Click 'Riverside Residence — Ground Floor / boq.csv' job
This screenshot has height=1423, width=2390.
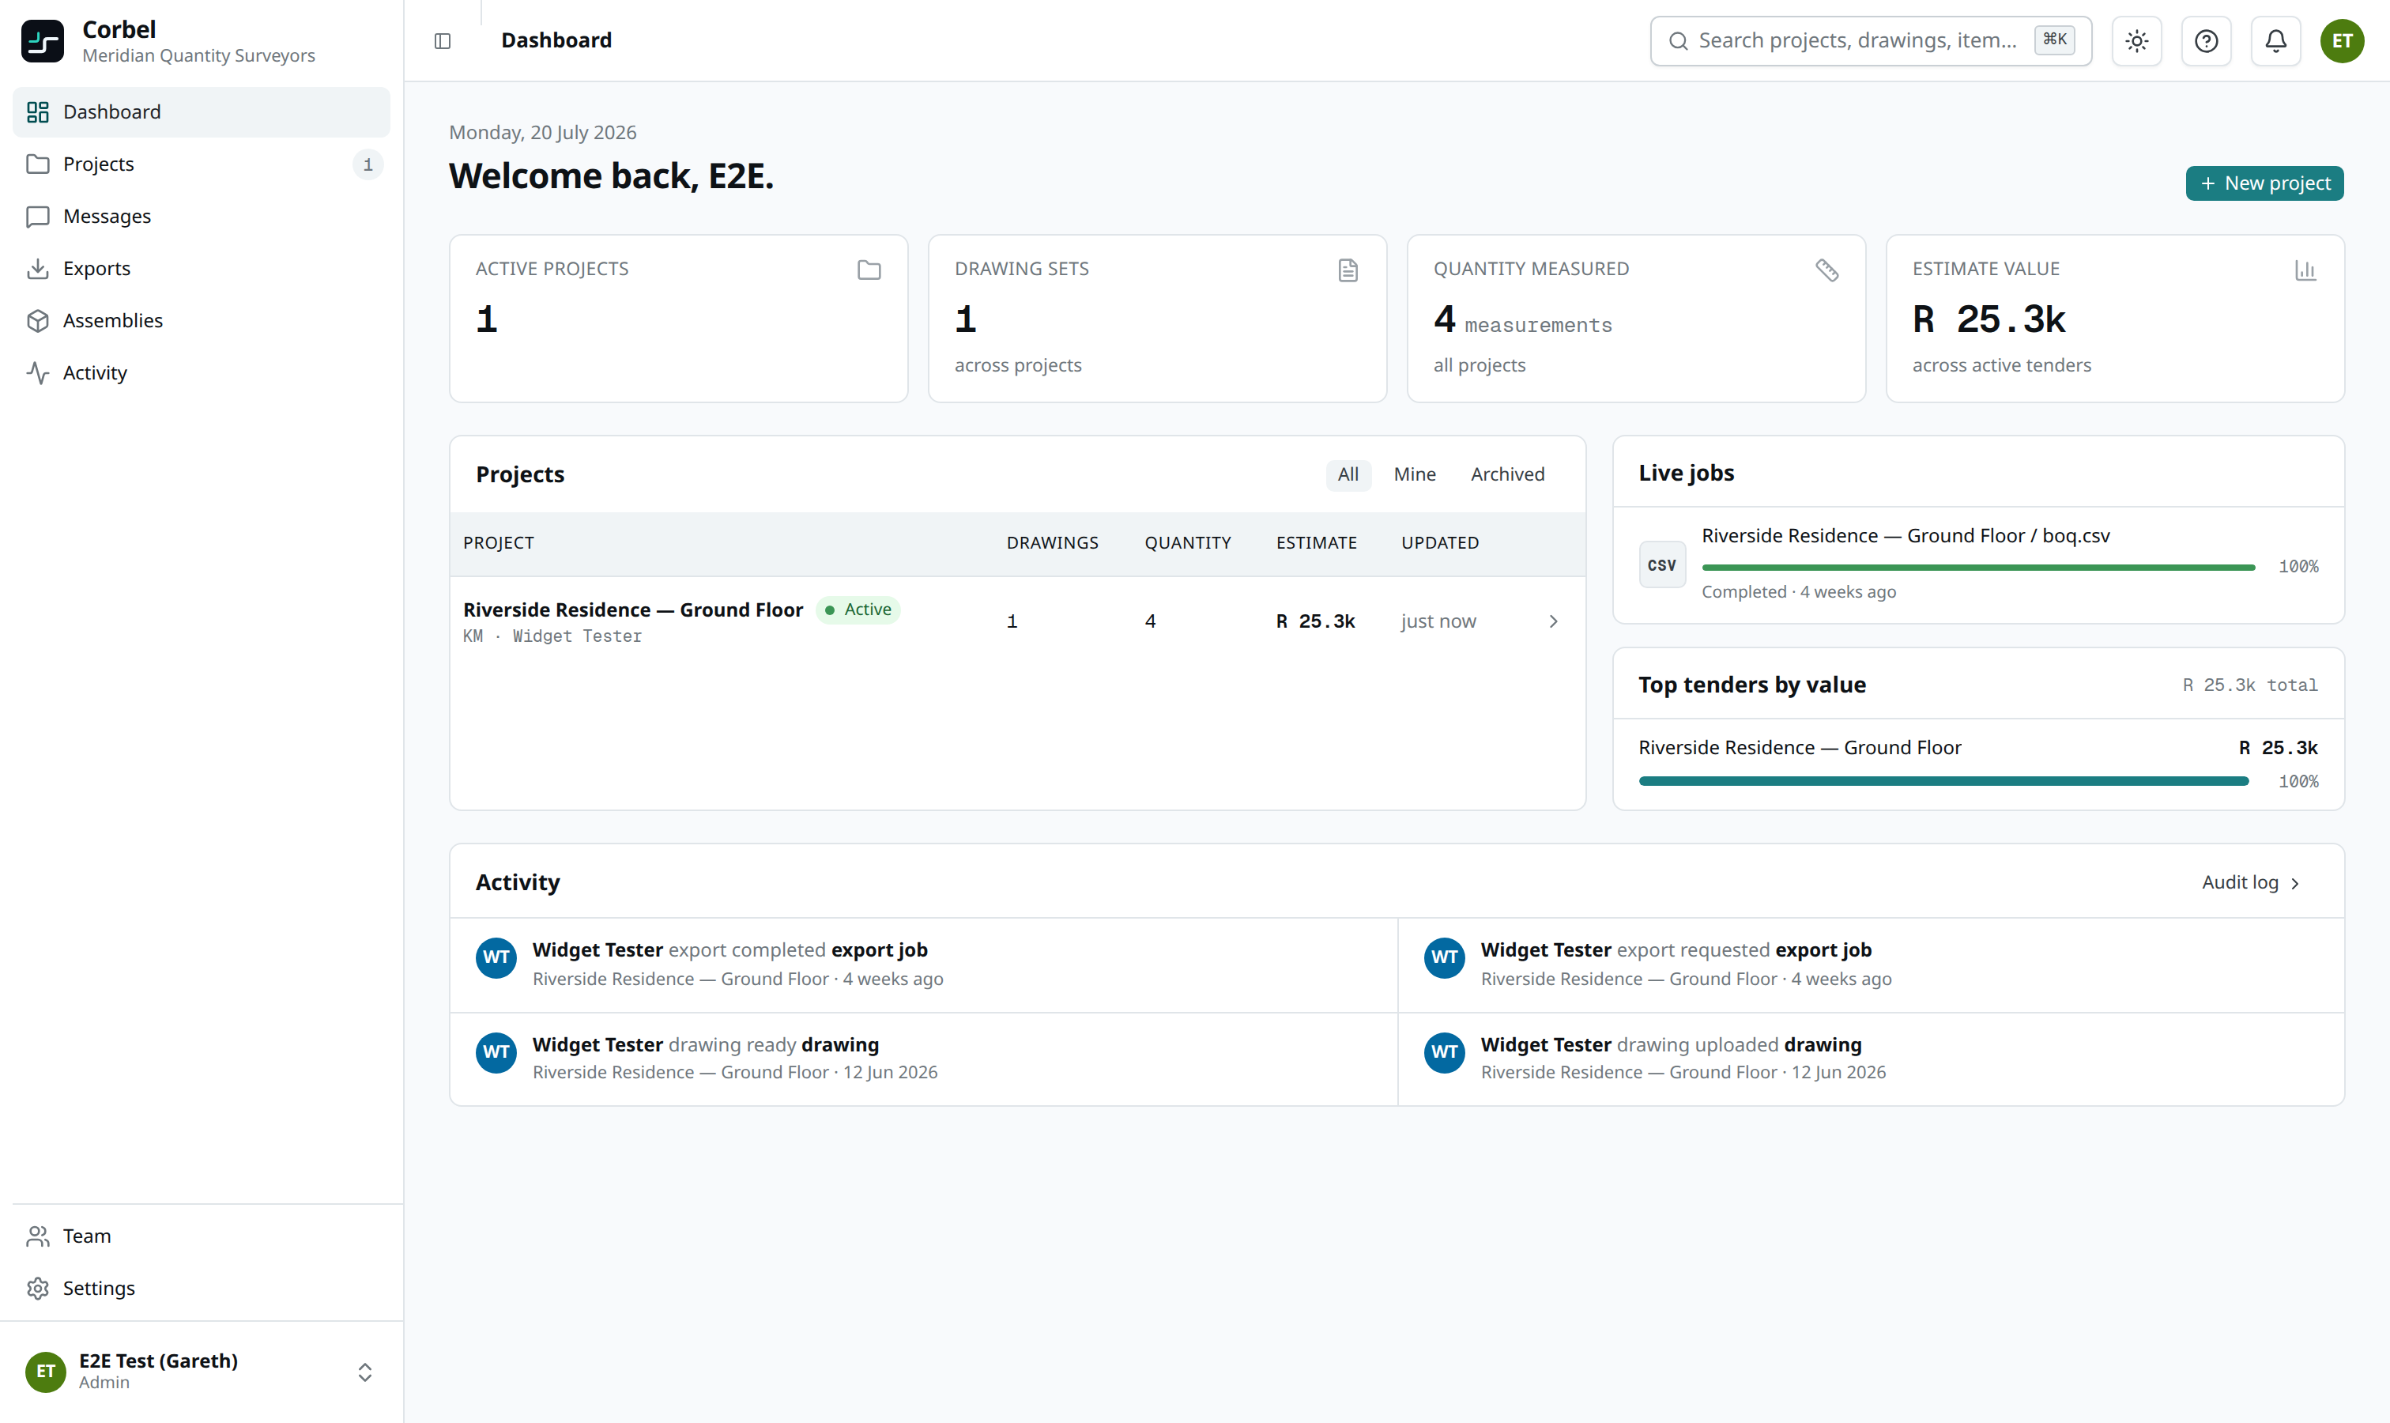(1905, 536)
